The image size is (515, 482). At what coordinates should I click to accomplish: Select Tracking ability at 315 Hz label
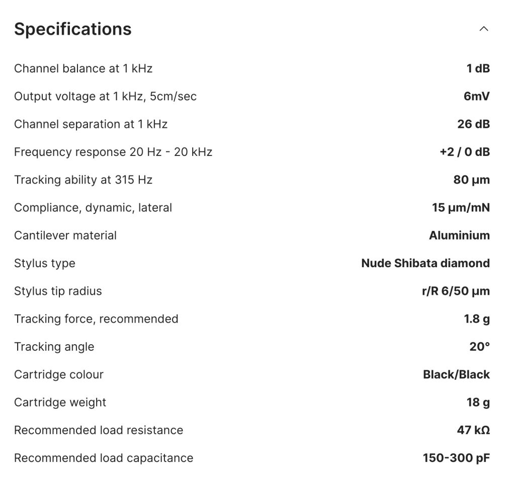coord(83,180)
